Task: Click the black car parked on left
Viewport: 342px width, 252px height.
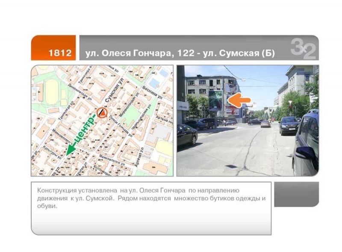Action: click(x=187, y=135)
